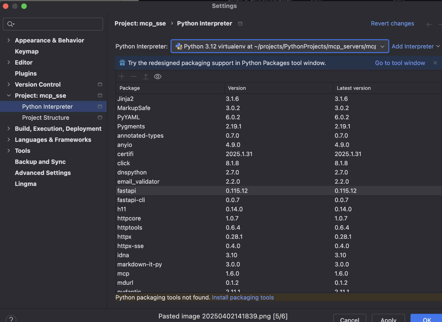Click the Cancel button
The height and width of the screenshot is (322, 442).
coord(350,318)
